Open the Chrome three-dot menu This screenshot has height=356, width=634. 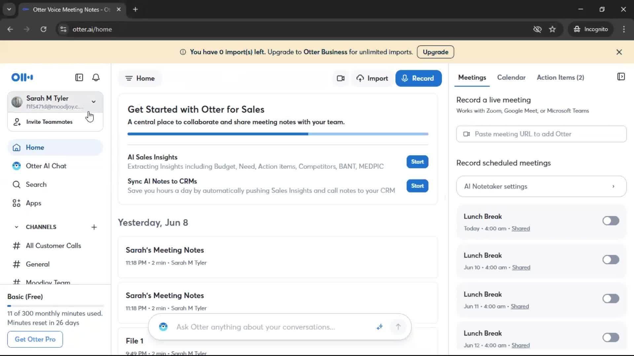(624, 29)
